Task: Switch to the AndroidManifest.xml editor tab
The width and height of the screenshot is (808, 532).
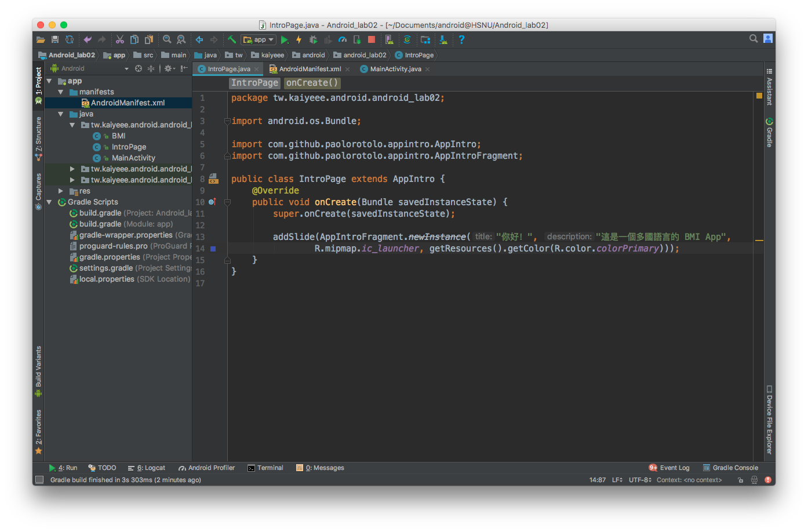Action: pos(310,69)
